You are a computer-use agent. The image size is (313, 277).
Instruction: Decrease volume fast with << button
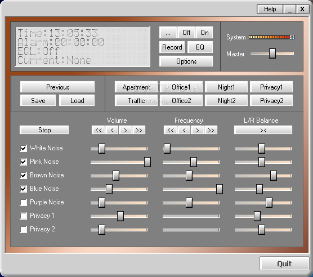click(99, 130)
